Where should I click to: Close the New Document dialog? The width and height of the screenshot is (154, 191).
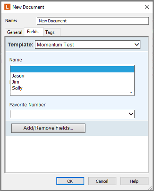click(147, 7)
